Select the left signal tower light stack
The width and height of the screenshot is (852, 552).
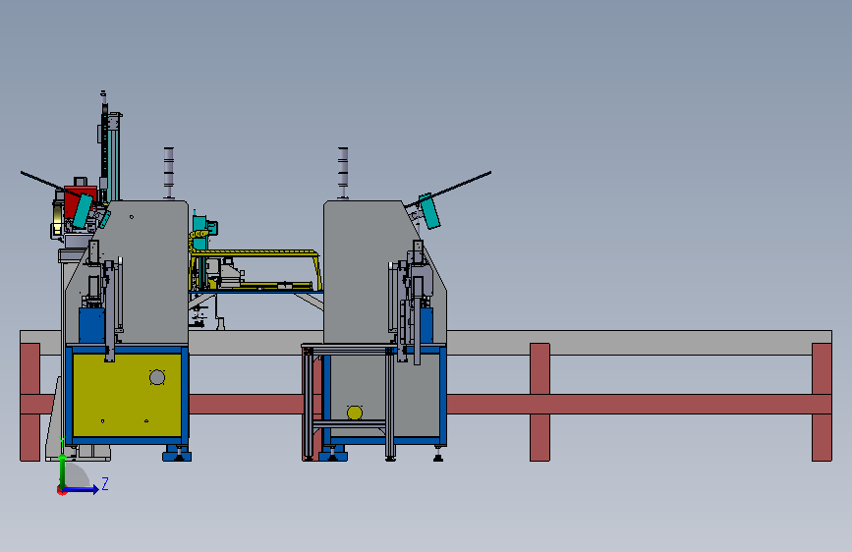coord(169,173)
